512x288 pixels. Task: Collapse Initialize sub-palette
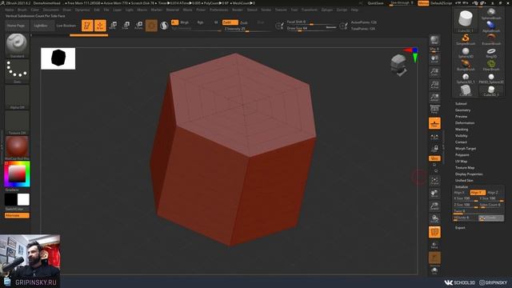(462, 187)
